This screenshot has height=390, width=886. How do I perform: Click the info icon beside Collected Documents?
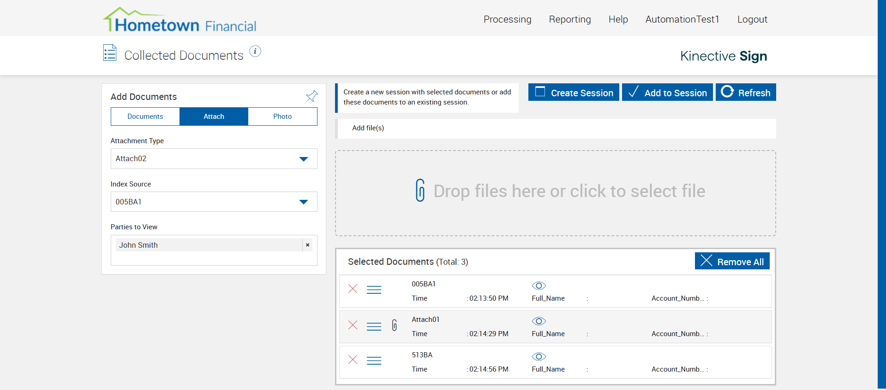255,52
